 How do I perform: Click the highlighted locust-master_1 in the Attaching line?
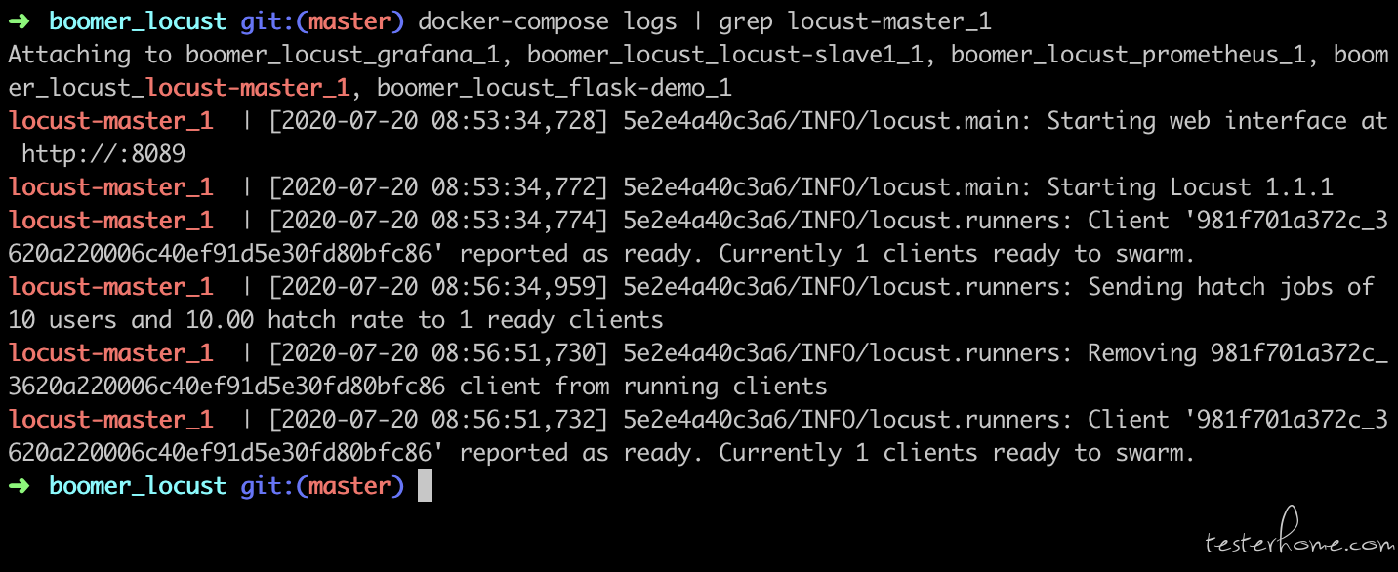point(247,88)
